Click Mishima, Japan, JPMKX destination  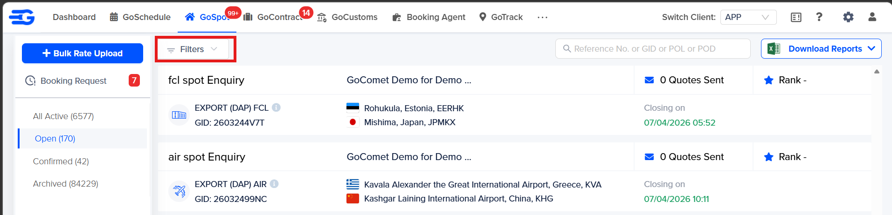410,122
